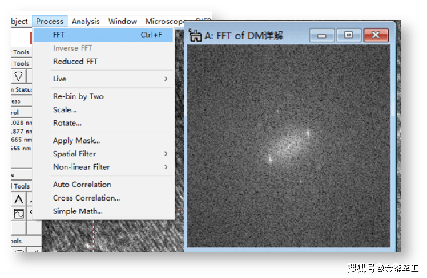Image resolution: width=427 pixels, height=278 pixels.
Task: Click the downward triangle tool icon
Action: [19, 76]
